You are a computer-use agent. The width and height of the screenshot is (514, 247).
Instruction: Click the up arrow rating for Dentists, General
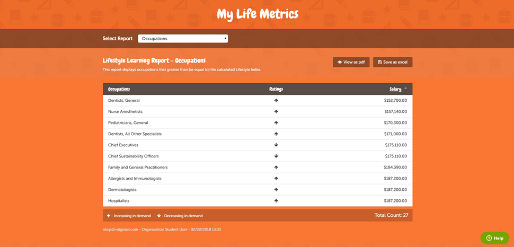point(276,100)
